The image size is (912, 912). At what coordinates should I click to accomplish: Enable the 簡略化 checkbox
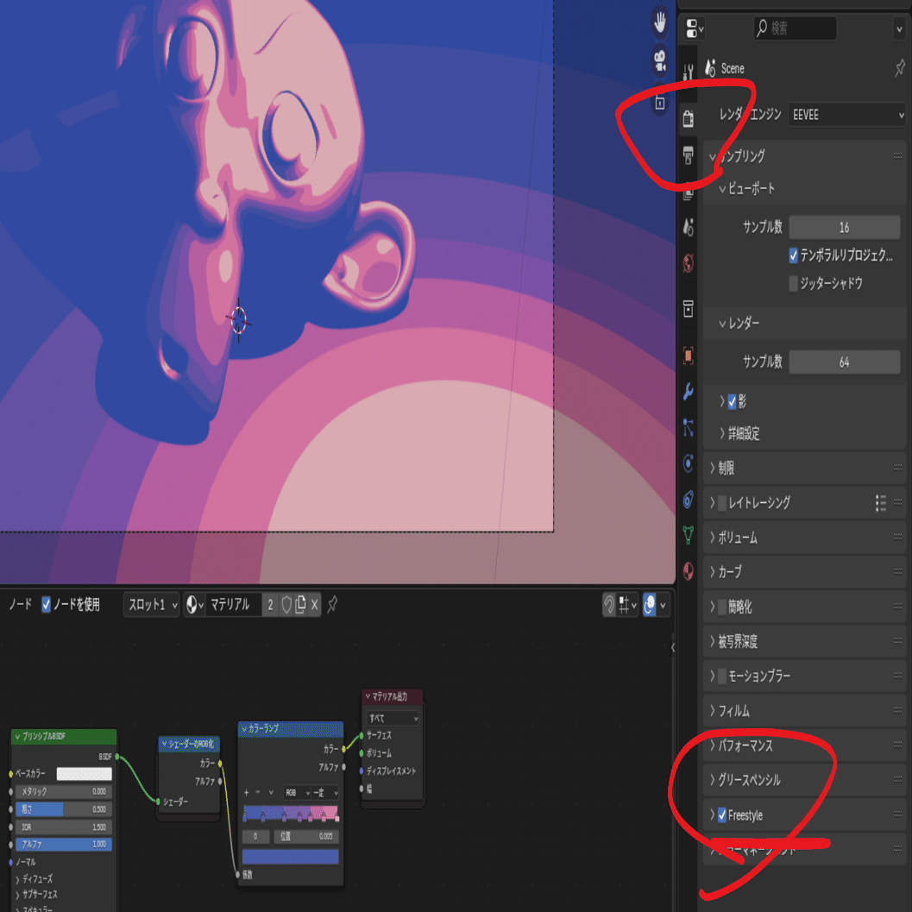(722, 607)
